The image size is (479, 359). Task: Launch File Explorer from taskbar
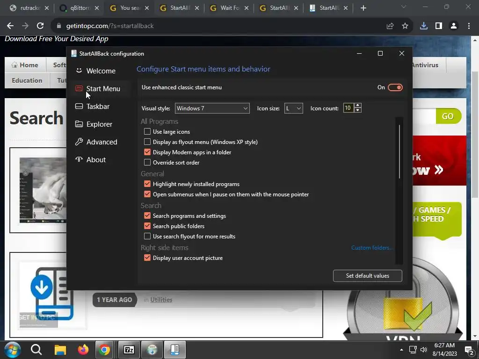[x=60, y=350]
